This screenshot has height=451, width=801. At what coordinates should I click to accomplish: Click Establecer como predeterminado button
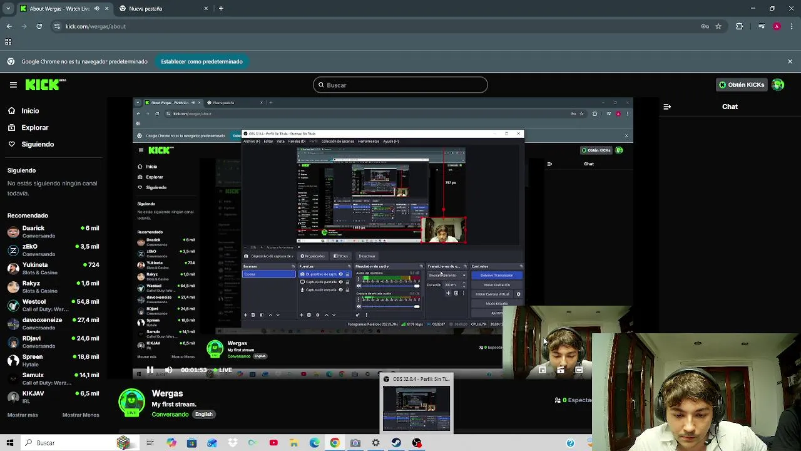(202, 61)
